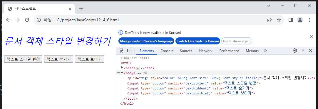Open the tab search chevron in the title bar
Viewport: 318px width, 109px height.
(269, 6)
